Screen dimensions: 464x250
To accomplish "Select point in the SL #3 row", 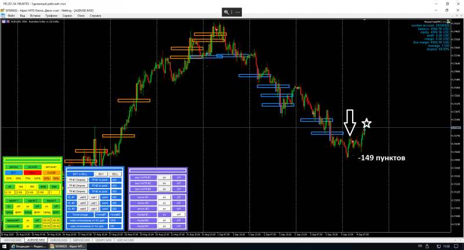I will tap(105, 209).
